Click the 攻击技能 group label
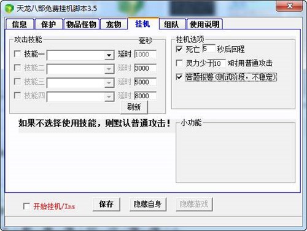Screen dimensions: 307x231 [28, 39]
